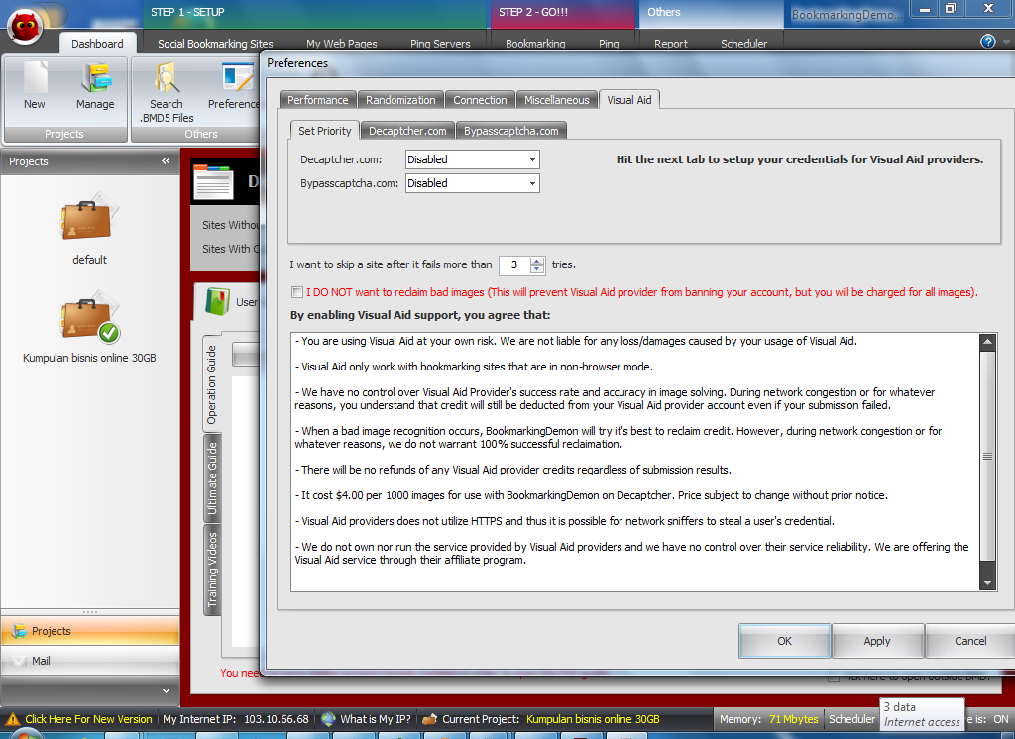Image resolution: width=1015 pixels, height=739 pixels.
Task: Click the Current Project status icon
Action: coord(429,719)
